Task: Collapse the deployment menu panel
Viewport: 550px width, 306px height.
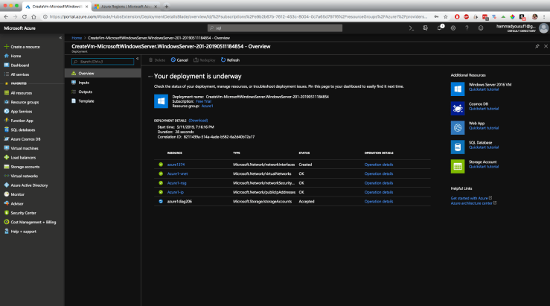Action: [x=138, y=59]
